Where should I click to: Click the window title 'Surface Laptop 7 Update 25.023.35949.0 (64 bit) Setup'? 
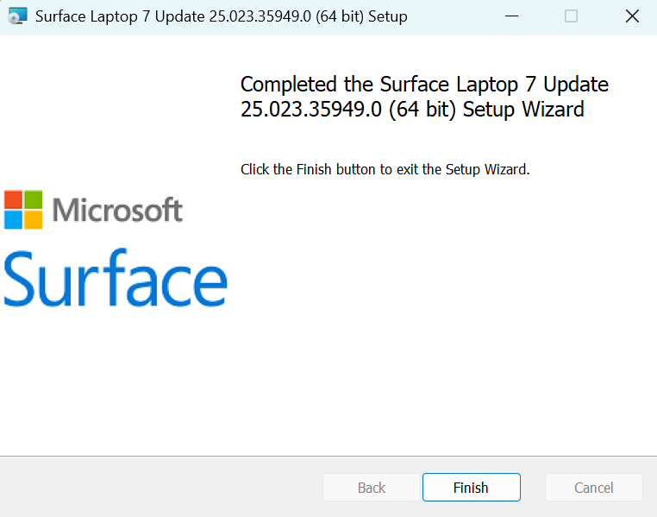[222, 16]
